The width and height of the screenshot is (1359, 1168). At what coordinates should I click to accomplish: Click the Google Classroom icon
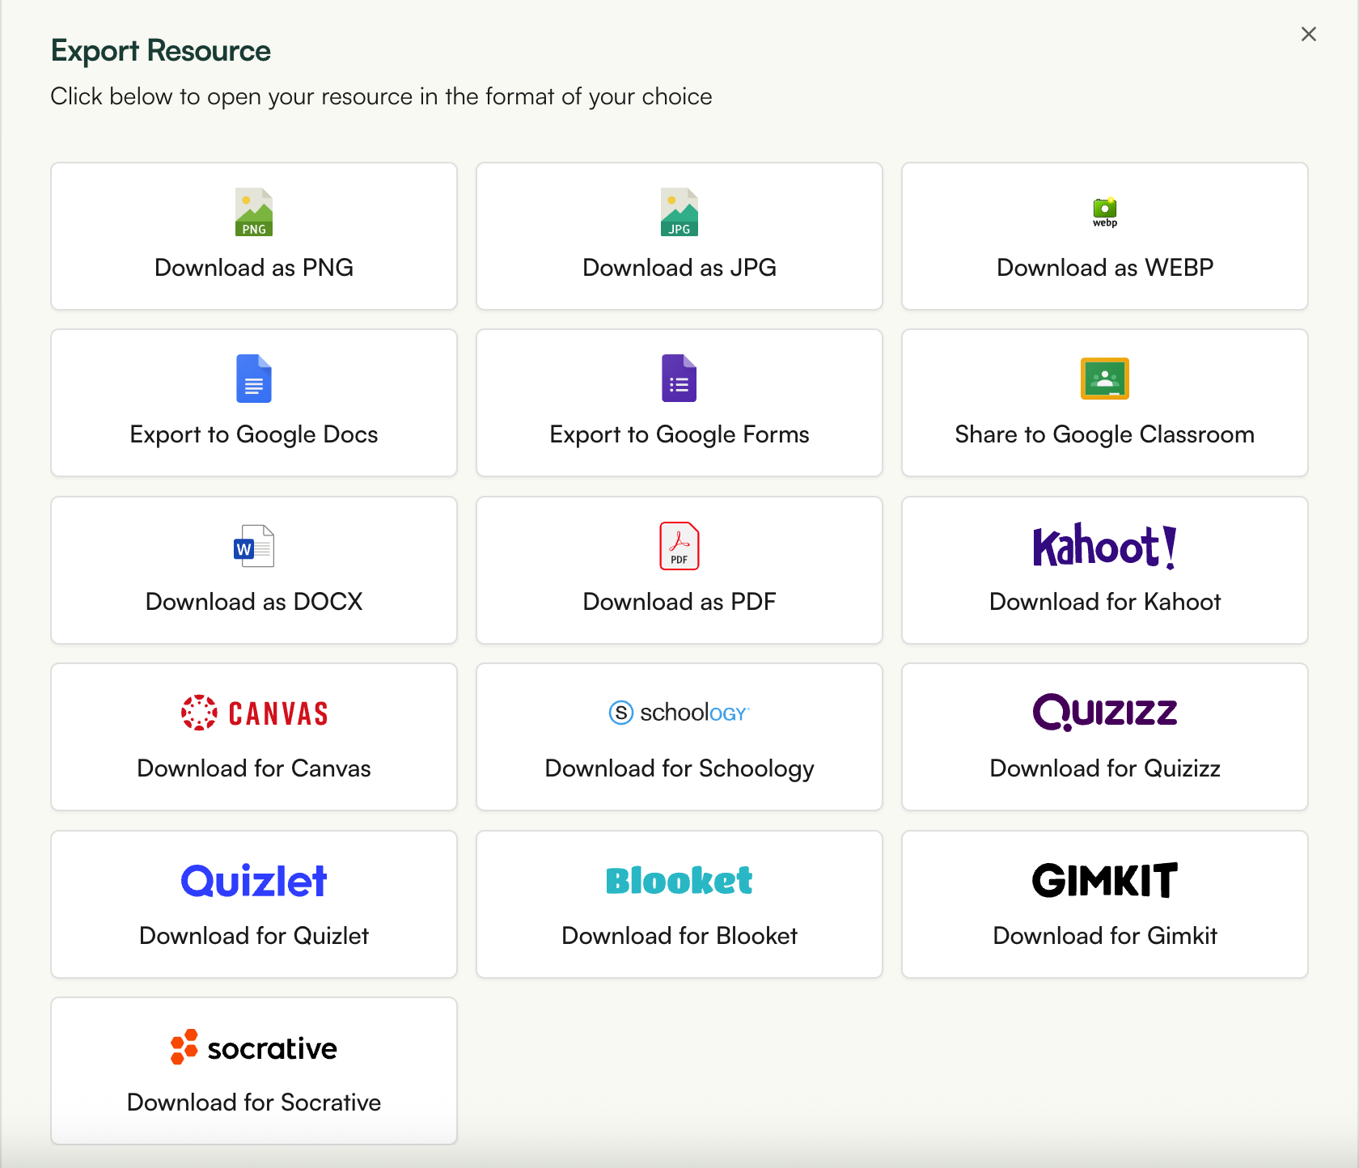(1105, 379)
